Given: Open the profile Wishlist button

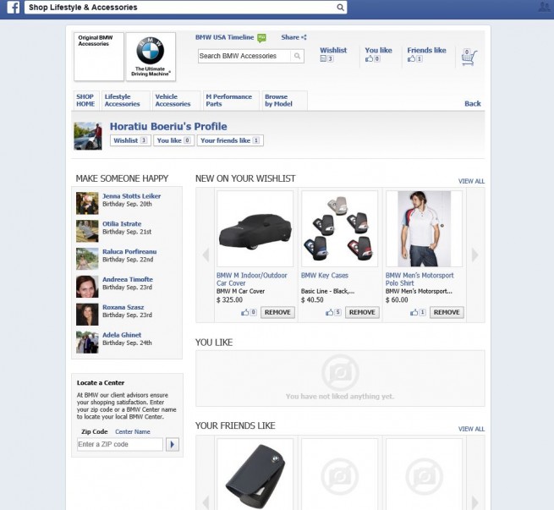Looking at the screenshot, I should coord(130,140).
